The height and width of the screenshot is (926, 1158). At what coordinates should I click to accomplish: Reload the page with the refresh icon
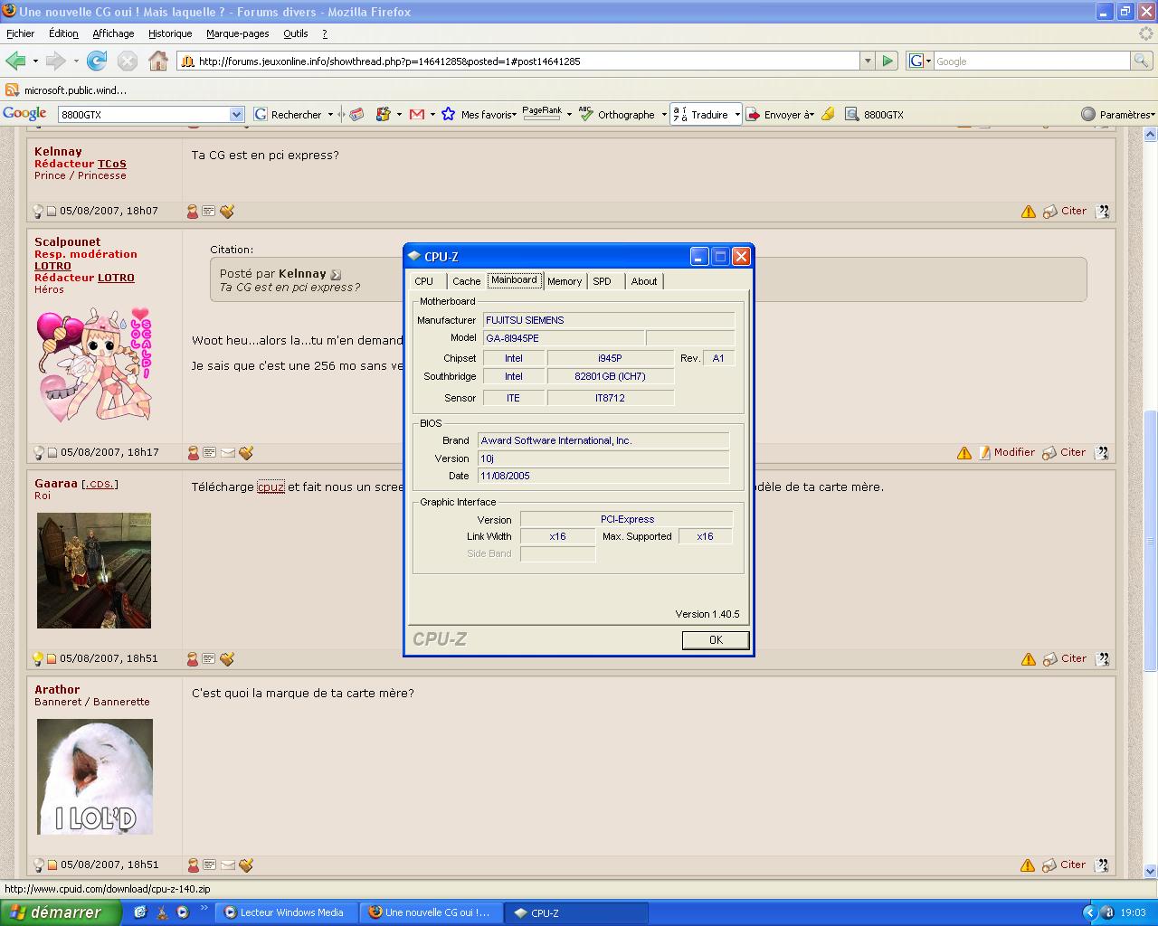(x=97, y=61)
